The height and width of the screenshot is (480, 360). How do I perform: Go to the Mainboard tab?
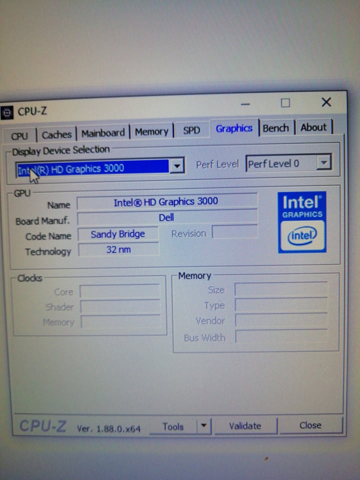tap(103, 133)
